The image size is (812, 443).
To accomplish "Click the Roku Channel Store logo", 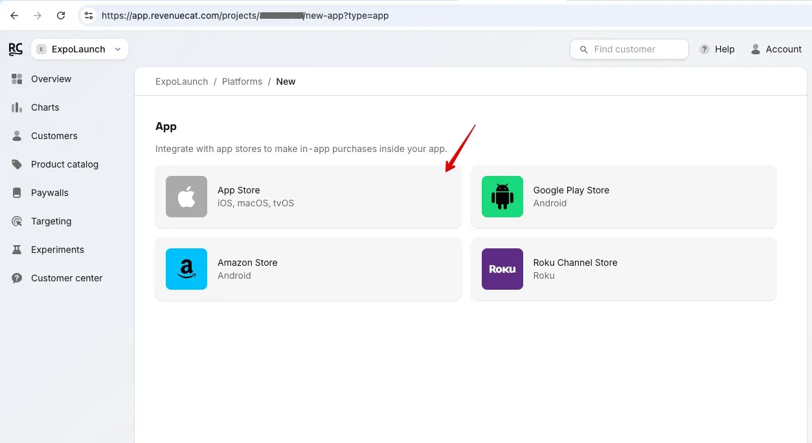I will click(502, 269).
